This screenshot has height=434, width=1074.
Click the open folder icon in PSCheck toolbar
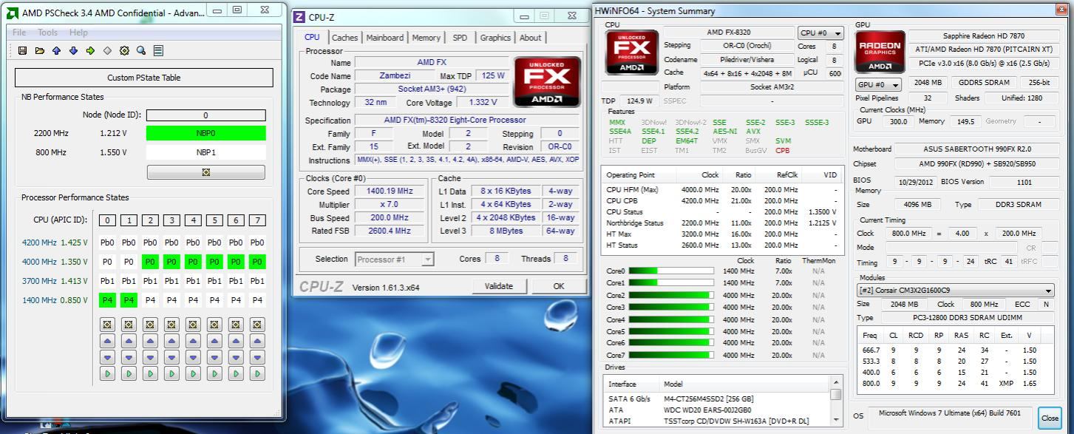point(39,51)
